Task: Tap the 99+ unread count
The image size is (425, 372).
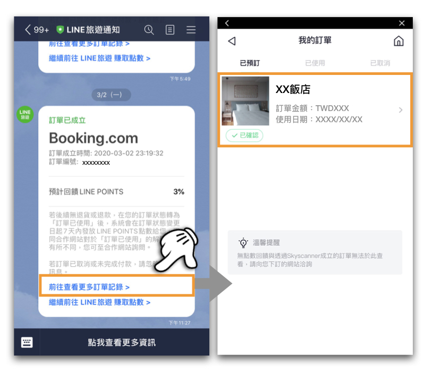Action: 41,30
